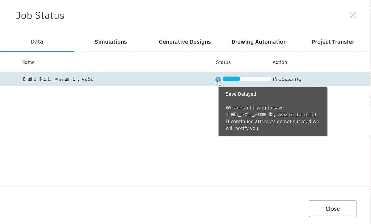Click the Save Delayed tooltip heading
Image resolution: width=371 pixels, height=224 pixels.
[241, 94]
